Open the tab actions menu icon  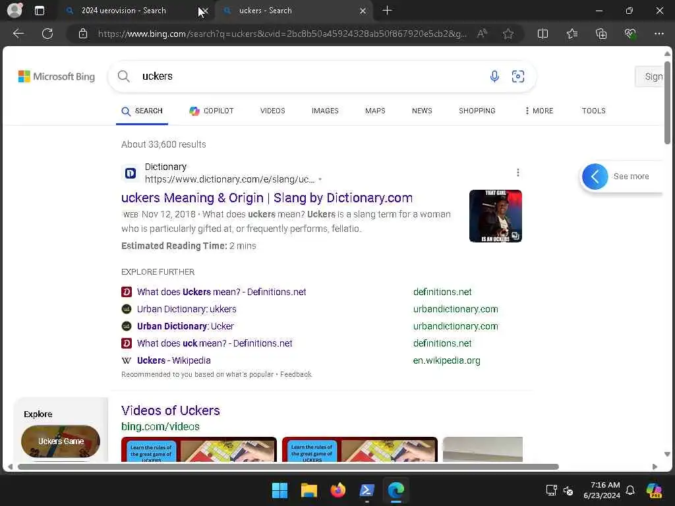[x=39, y=11]
